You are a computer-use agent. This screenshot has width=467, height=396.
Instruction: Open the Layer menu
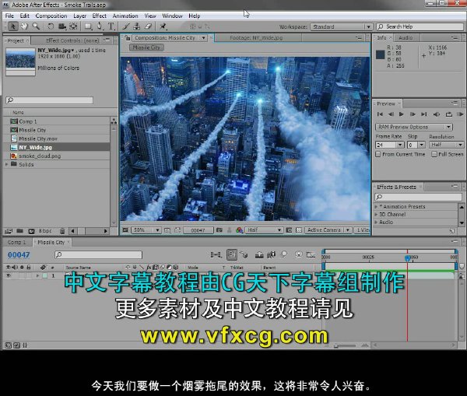[x=80, y=16]
